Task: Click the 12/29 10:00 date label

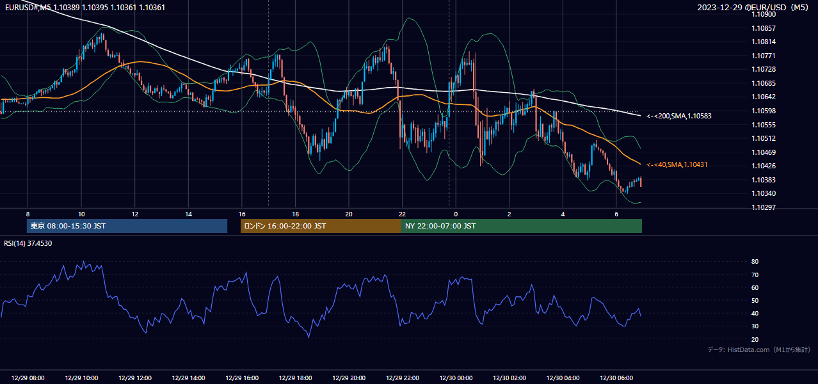Action: [81, 378]
